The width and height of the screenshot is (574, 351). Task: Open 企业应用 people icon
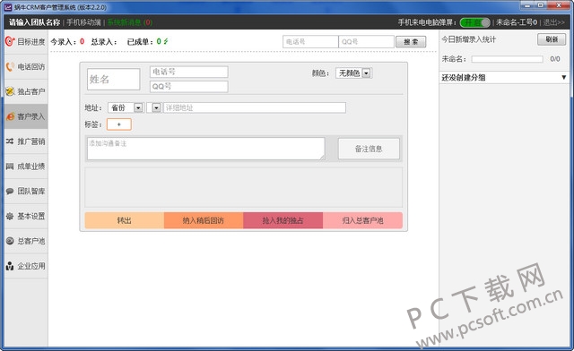click(10, 266)
